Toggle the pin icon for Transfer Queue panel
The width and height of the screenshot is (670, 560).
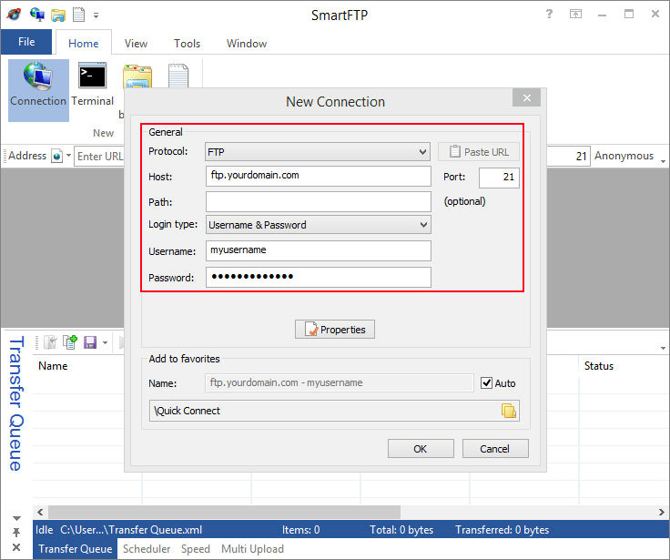tap(16, 533)
